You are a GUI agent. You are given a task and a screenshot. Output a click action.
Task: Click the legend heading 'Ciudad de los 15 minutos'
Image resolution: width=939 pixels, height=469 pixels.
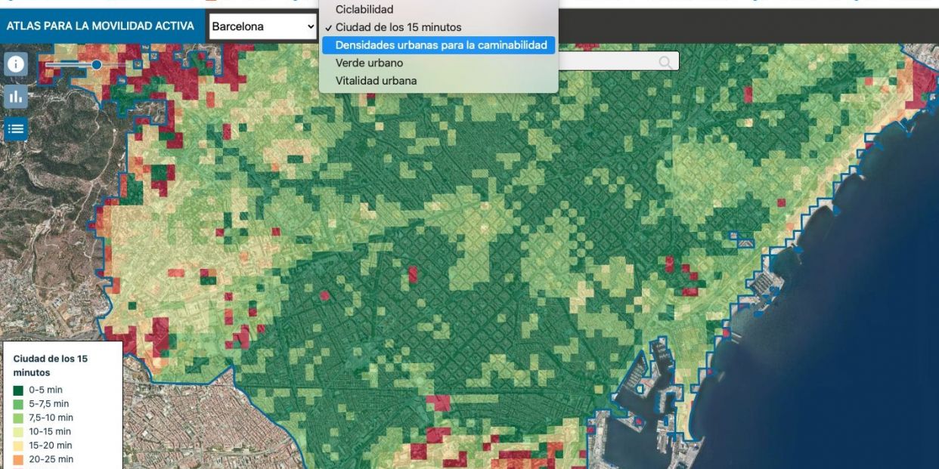(50, 365)
